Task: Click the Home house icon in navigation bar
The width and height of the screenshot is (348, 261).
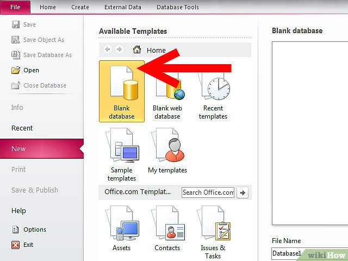Action: click(x=137, y=49)
